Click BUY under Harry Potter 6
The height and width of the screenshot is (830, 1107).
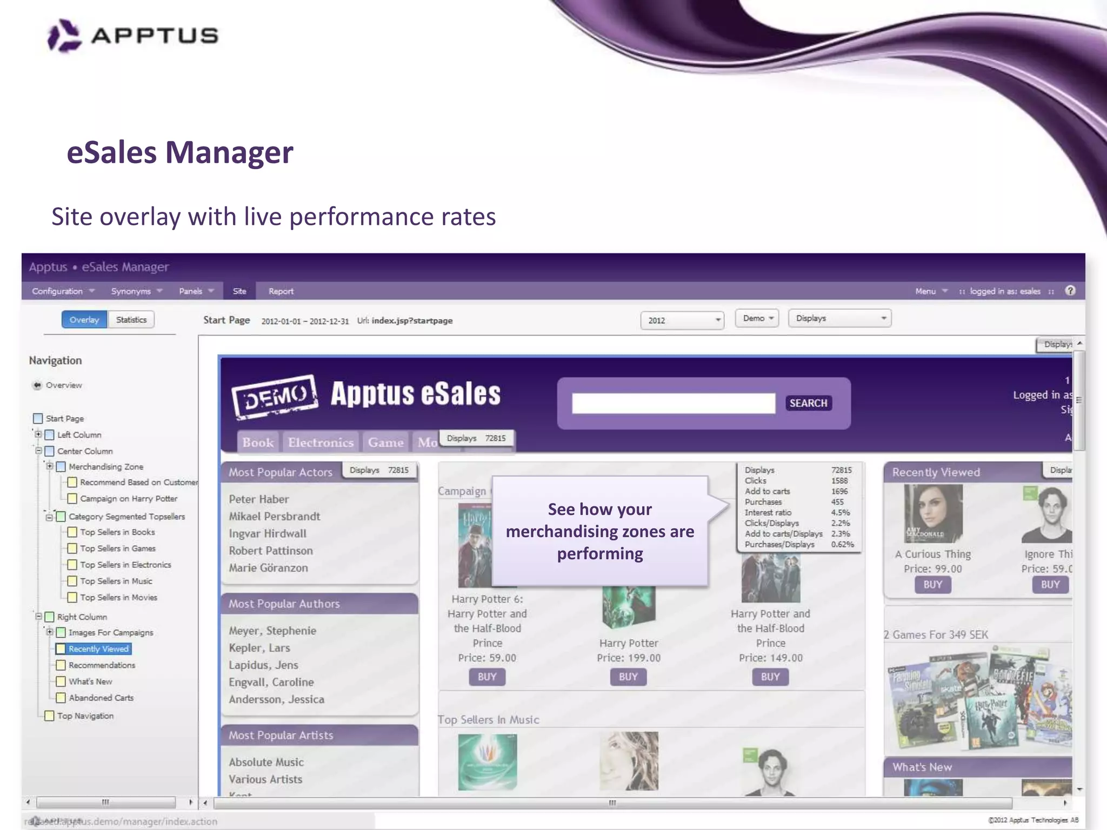tap(487, 677)
